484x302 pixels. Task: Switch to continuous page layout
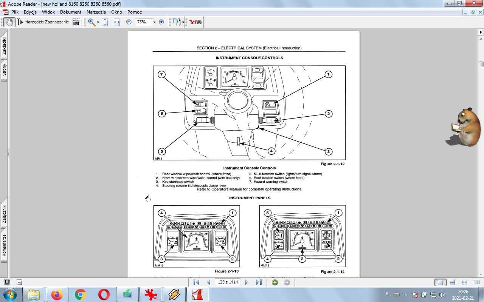(452, 282)
